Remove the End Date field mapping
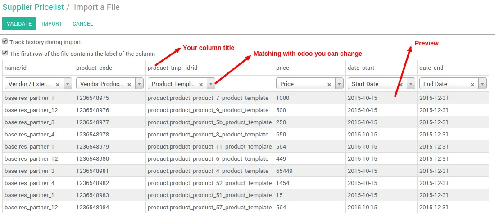This screenshot has height=217, width=495. point(472,84)
